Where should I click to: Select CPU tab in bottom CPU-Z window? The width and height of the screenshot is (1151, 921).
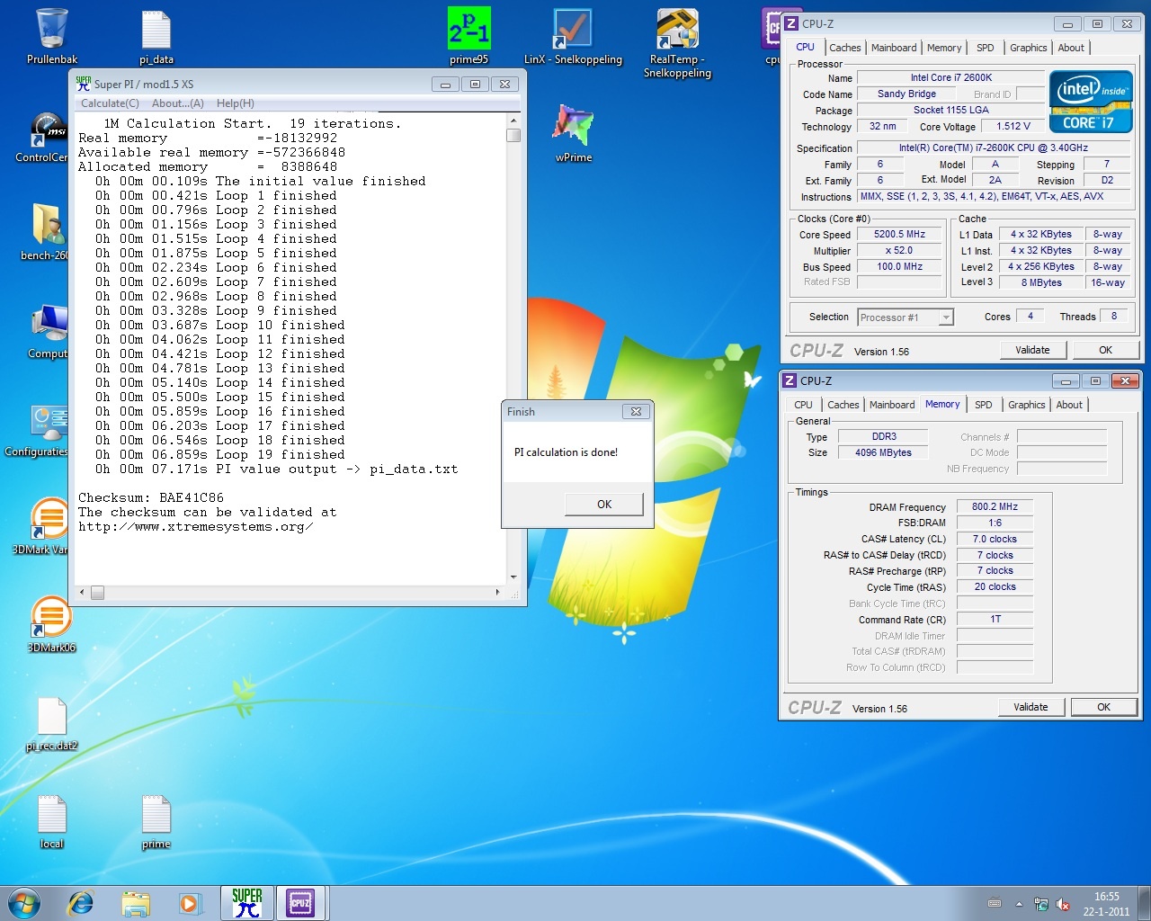803,405
